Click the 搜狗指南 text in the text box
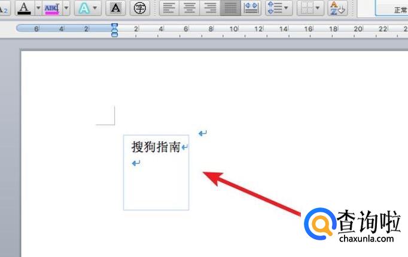408x257 pixels. (x=156, y=147)
